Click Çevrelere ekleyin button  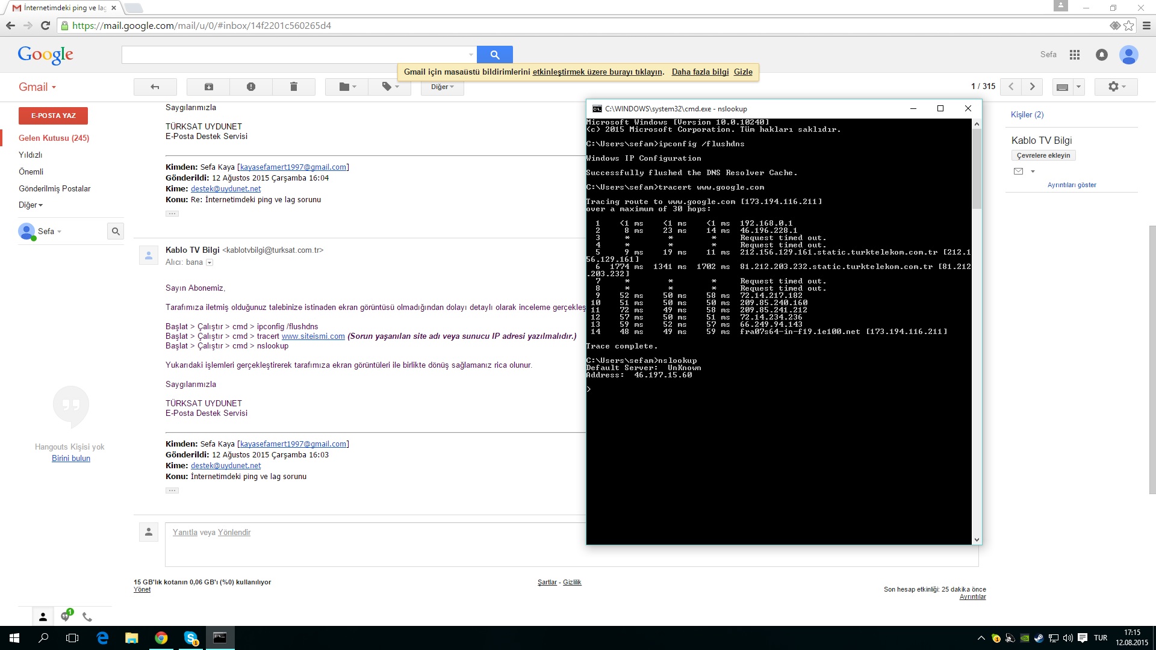click(1043, 155)
